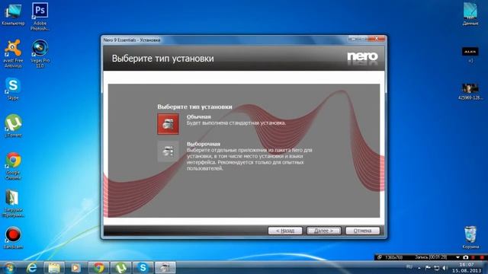Open the µTorrent desktop shortcut
This screenshot has width=488, height=274.
tap(13, 126)
